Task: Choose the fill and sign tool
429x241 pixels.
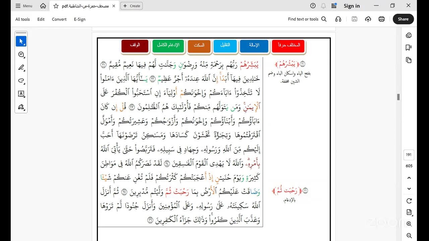Action: click(x=21, y=107)
